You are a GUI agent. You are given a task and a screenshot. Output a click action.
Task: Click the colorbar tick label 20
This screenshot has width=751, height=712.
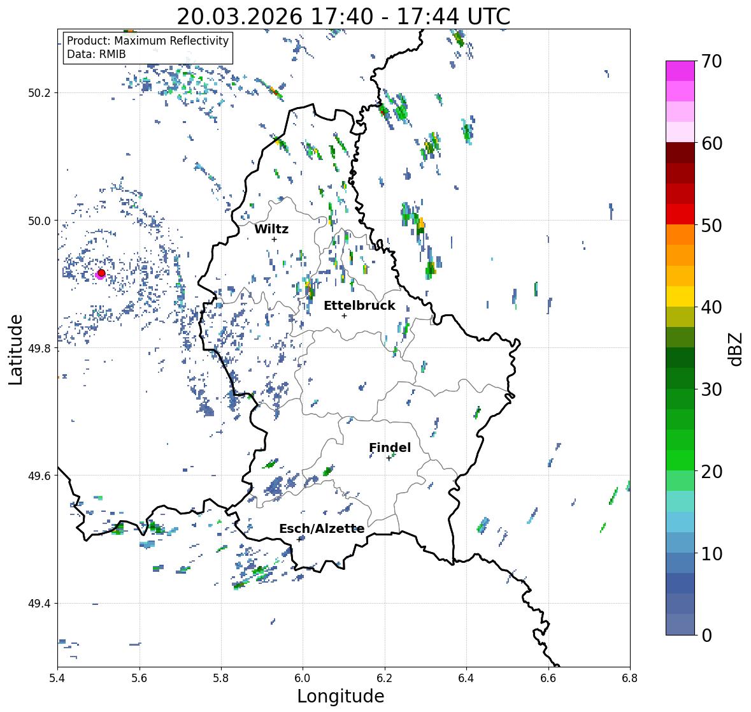click(712, 472)
